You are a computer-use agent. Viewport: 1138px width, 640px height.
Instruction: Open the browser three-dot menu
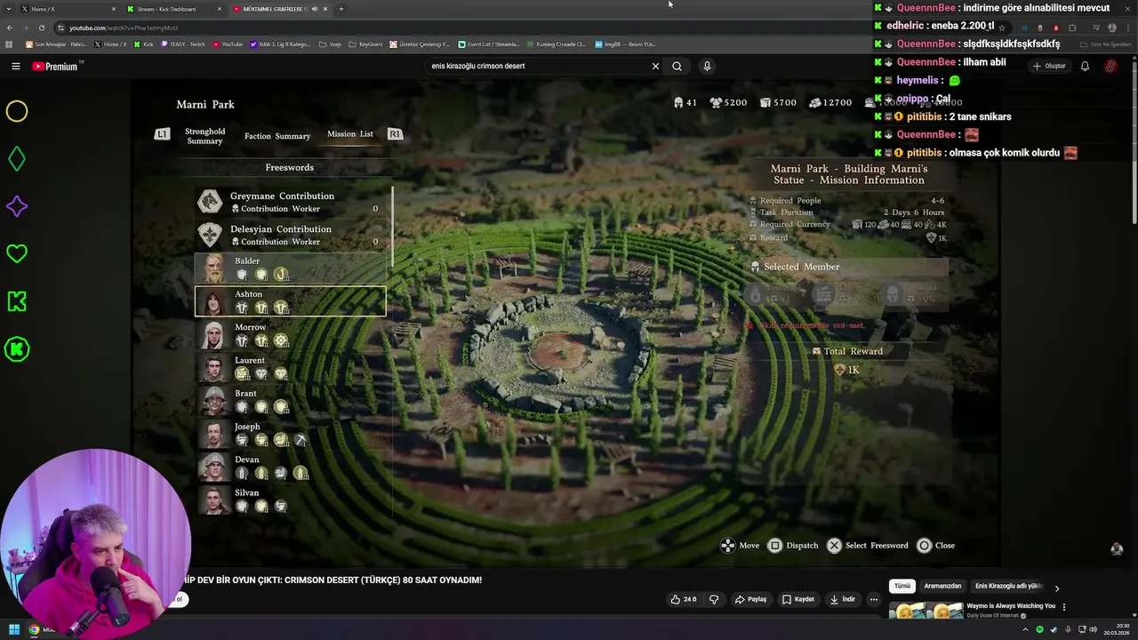(x=1129, y=28)
